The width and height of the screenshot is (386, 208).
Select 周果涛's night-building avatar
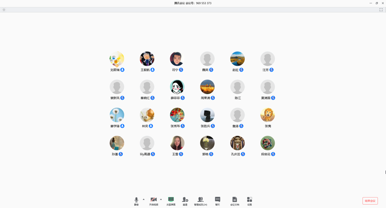point(207,87)
